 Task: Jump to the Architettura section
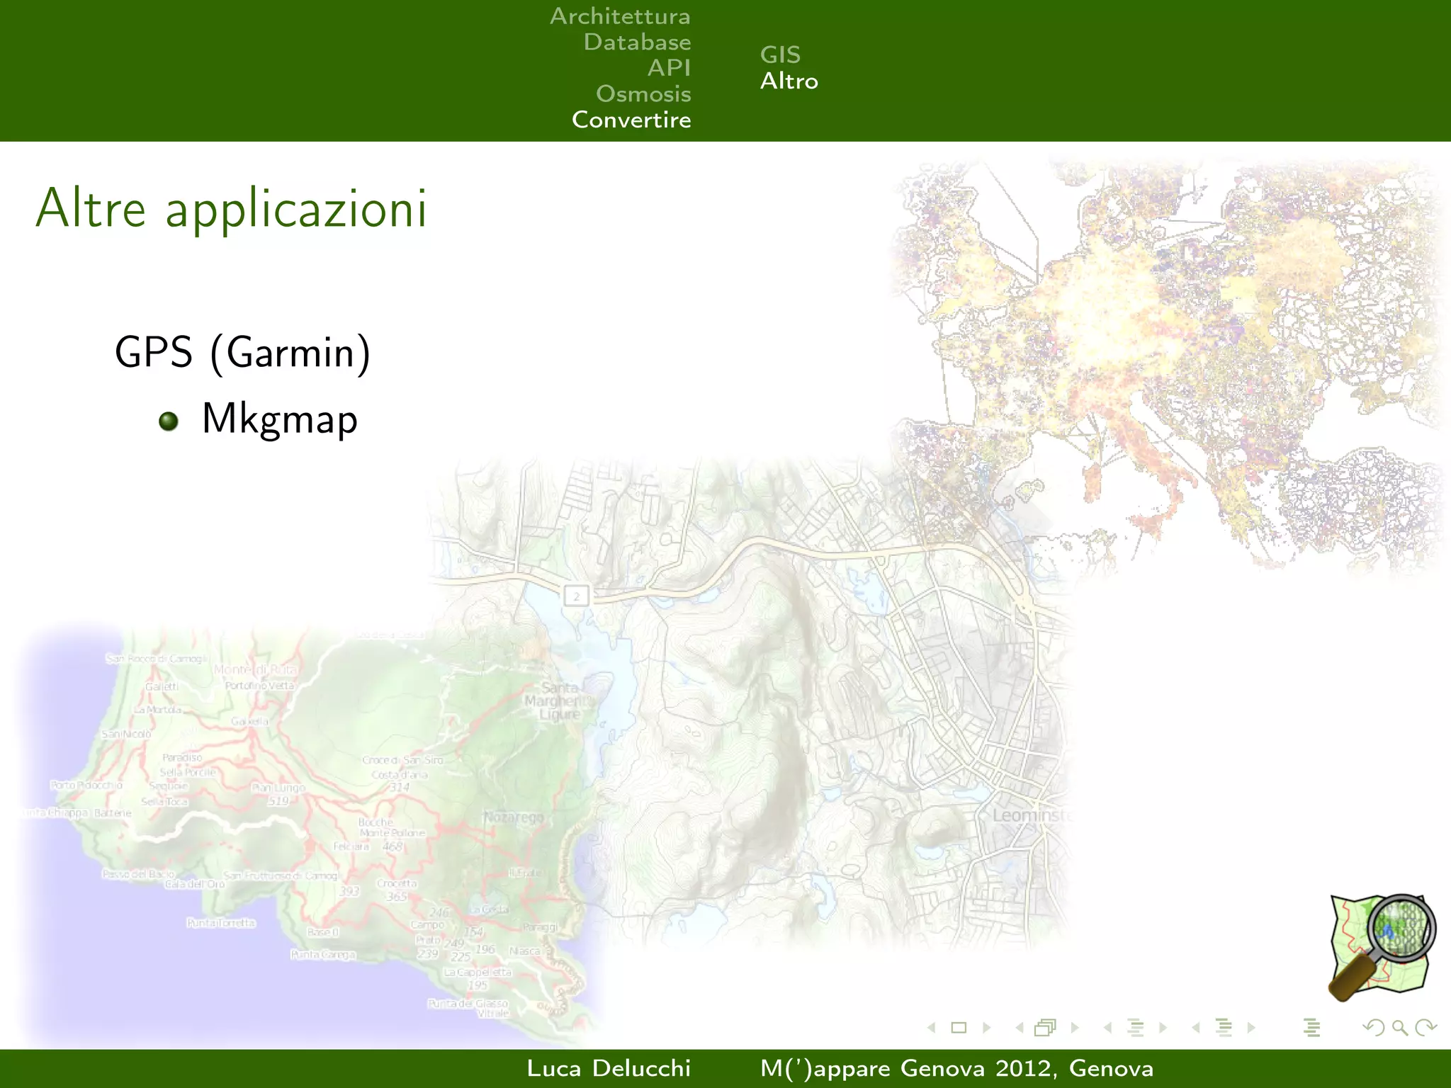point(620,16)
